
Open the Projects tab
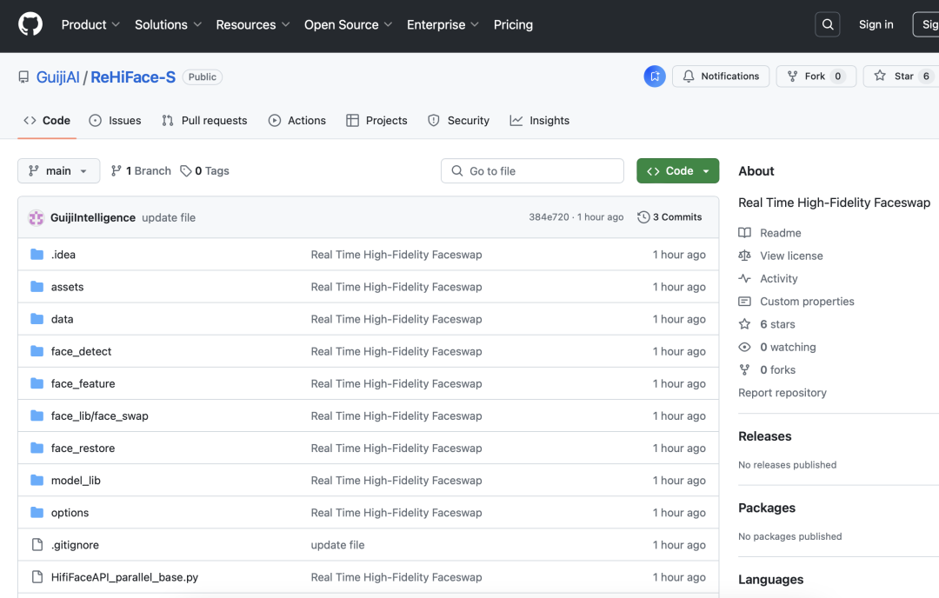pos(376,120)
